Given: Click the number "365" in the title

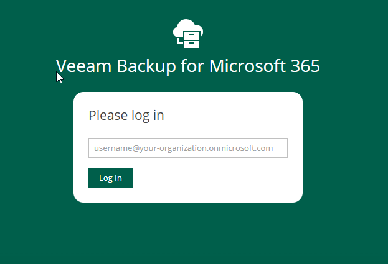Looking at the screenshot, I should pyautogui.click(x=305, y=66).
